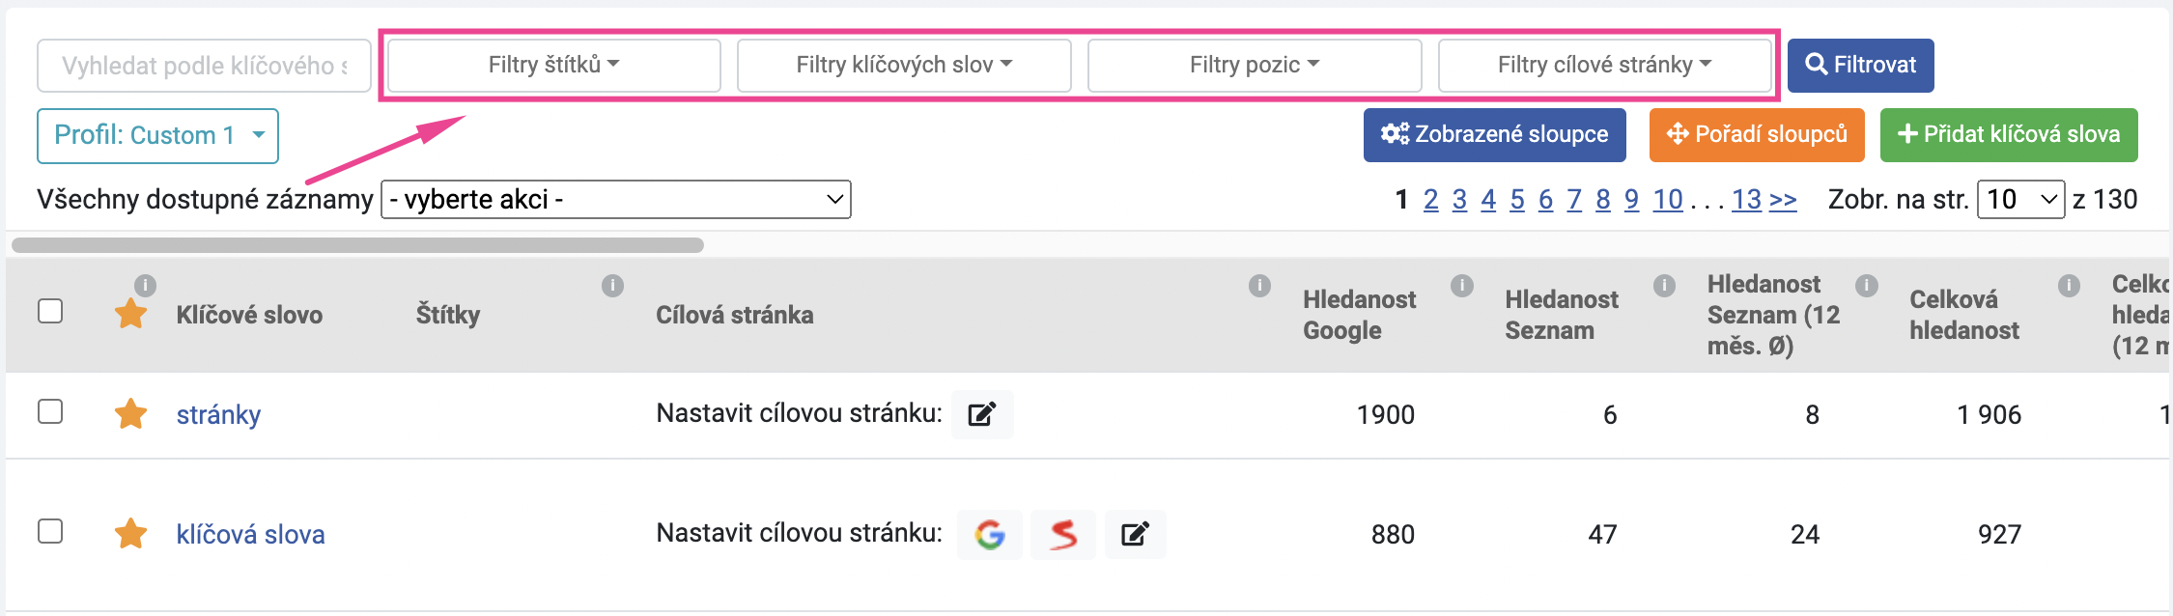Viewport: 2173px width, 616px height.
Task: Click the Google icon in klíčová slova row
Action: point(990,534)
